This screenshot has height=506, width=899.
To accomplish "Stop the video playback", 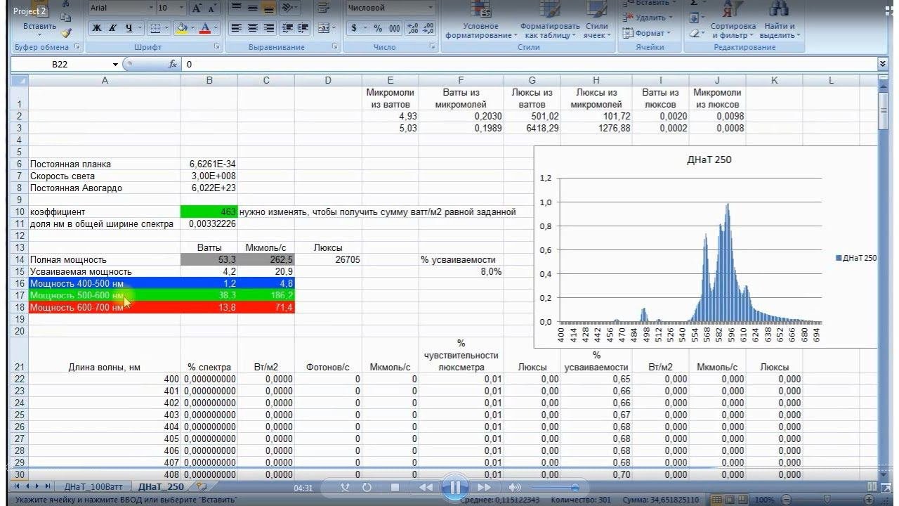I will pos(395,487).
